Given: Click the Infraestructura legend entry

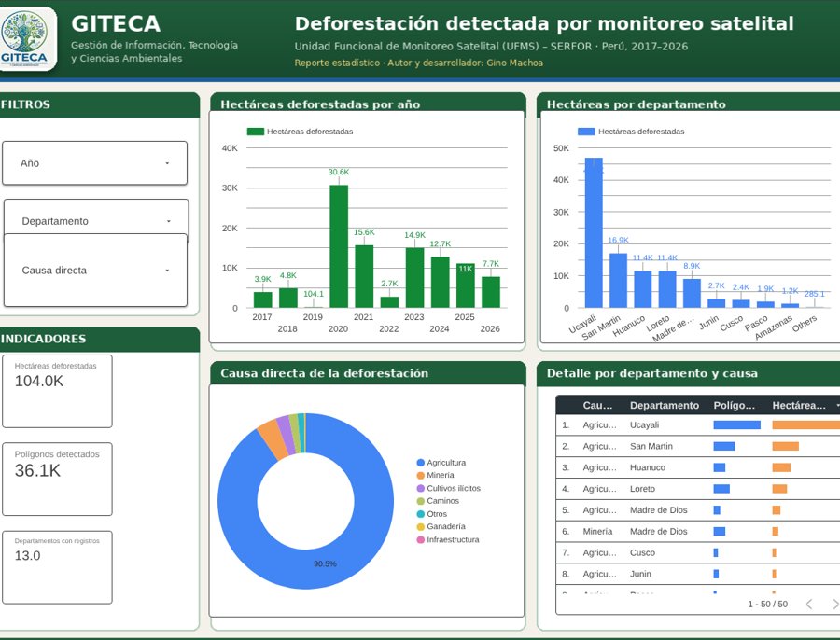Looking at the screenshot, I should (448, 539).
